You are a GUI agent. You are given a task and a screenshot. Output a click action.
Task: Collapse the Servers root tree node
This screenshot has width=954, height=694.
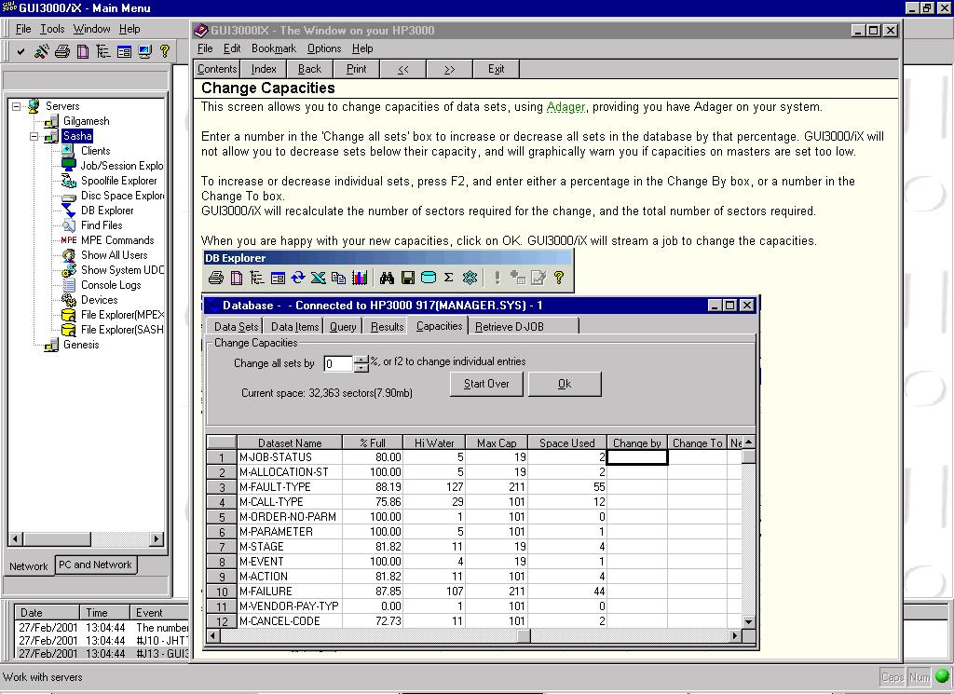[17, 106]
